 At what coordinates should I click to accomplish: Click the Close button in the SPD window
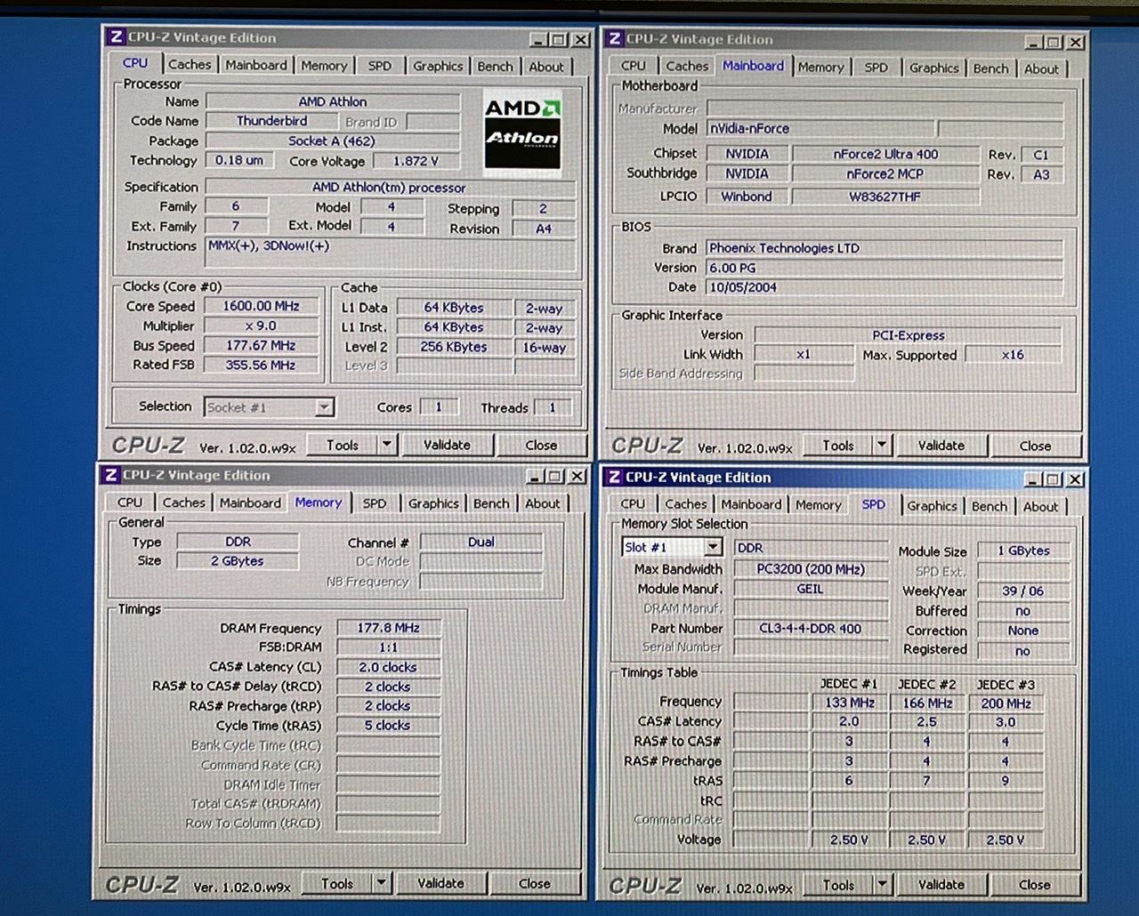[x=1034, y=885]
